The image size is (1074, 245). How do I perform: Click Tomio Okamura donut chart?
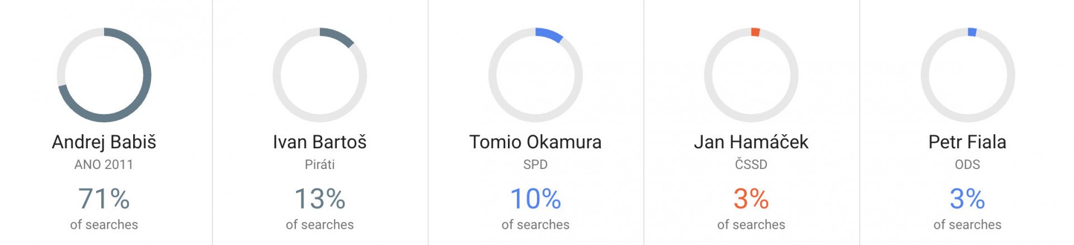pos(535,75)
